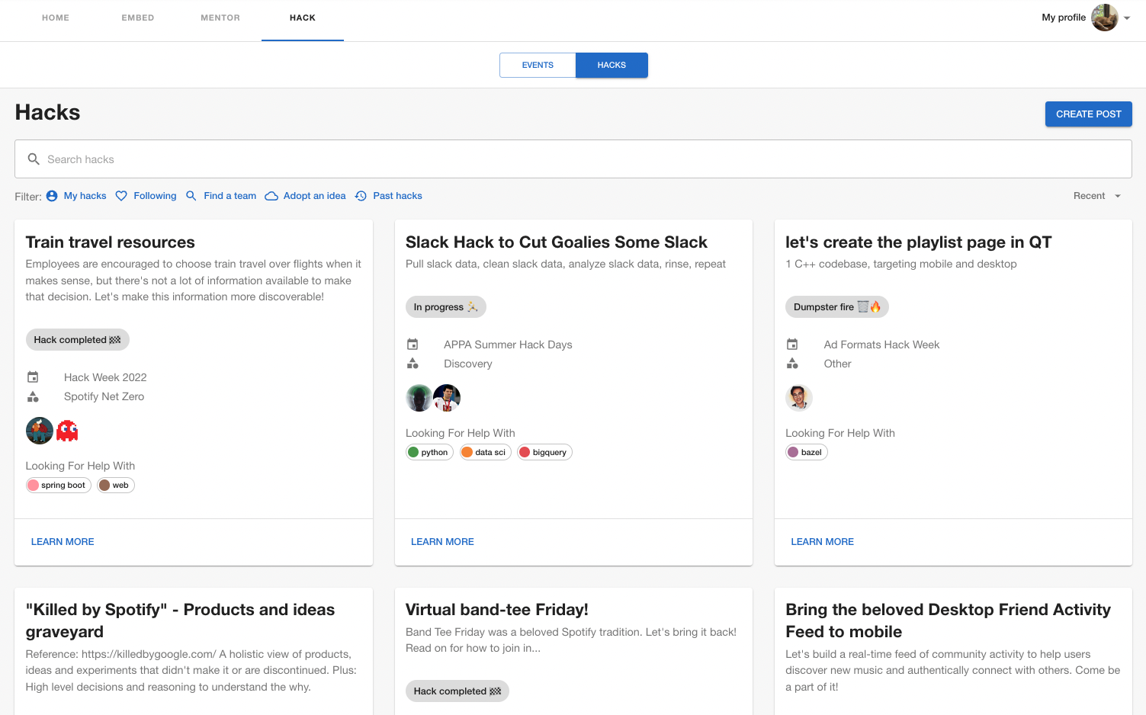The image size is (1146, 715).
Task: Open Bring the beloved Desktop Friend Activity Feed title
Action: click(948, 620)
